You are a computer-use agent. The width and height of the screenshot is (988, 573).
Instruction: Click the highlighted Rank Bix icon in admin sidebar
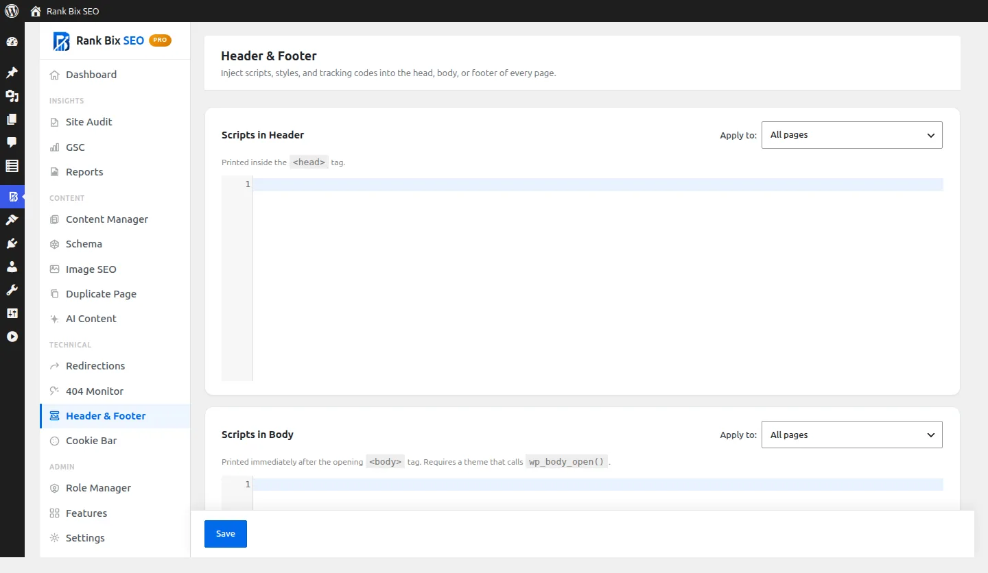(x=12, y=197)
